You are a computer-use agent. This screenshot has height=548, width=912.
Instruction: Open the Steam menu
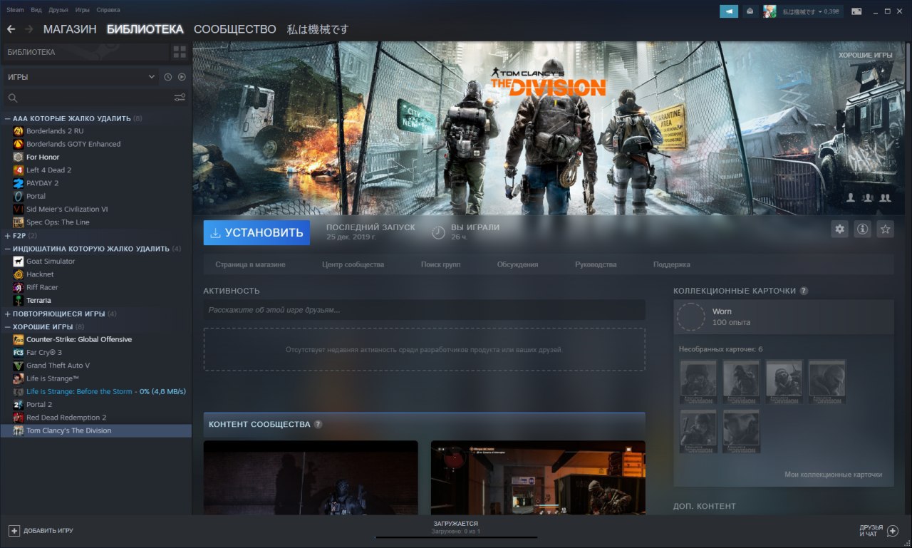[15, 10]
